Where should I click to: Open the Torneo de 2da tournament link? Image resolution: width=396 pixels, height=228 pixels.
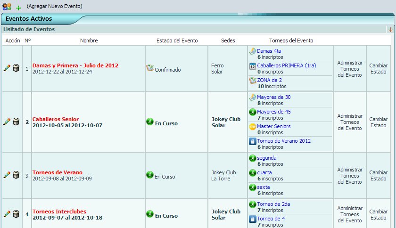click(273, 204)
